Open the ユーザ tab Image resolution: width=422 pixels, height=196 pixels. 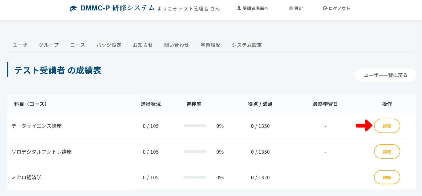(20, 45)
